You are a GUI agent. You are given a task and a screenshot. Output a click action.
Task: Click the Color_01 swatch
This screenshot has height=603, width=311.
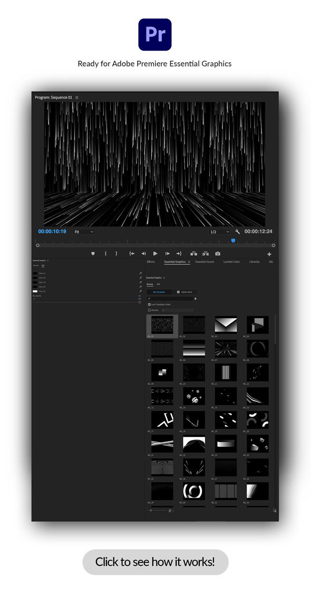coord(35,273)
